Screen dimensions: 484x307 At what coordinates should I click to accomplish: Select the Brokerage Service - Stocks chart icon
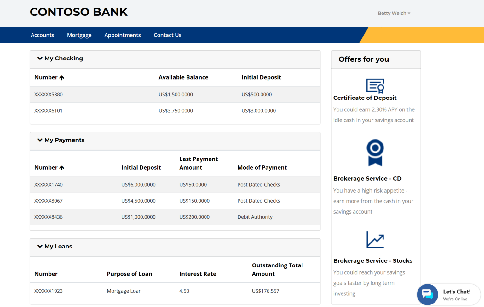click(375, 239)
